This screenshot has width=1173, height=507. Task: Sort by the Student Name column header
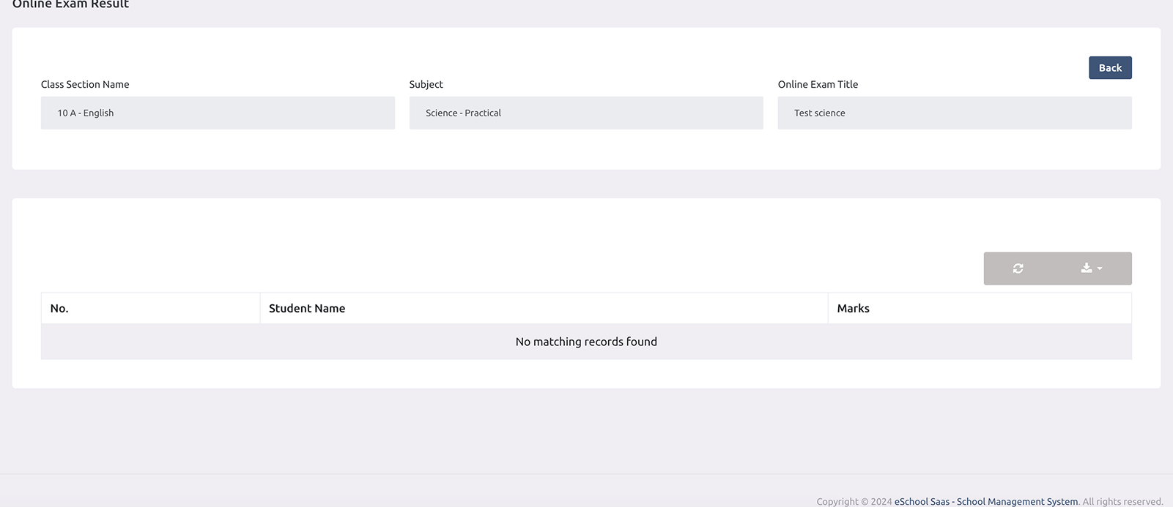(x=307, y=309)
